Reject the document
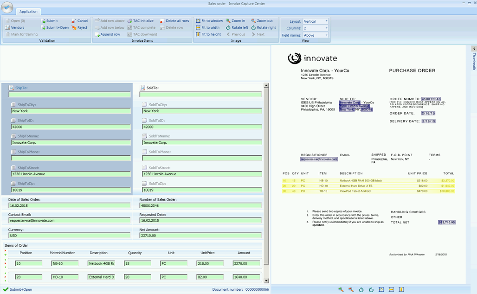477x294 pixels. pyautogui.click(x=79, y=27)
